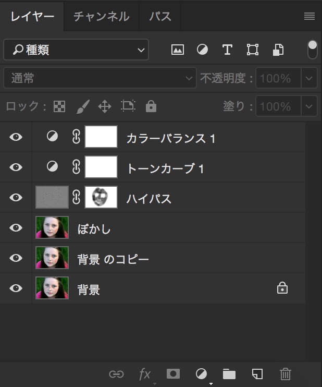Click the link layers icon at bottom
The width and height of the screenshot is (322, 387).
tap(116, 374)
